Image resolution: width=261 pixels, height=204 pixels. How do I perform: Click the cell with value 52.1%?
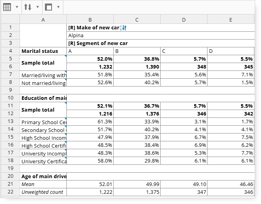pyautogui.click(x=90, y=106)
